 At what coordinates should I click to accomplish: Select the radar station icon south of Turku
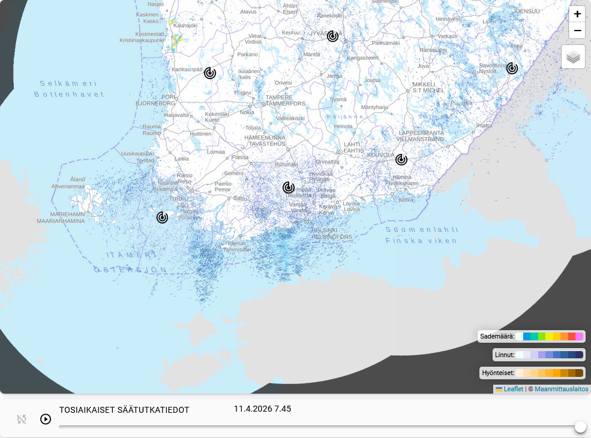coord(162,218)
